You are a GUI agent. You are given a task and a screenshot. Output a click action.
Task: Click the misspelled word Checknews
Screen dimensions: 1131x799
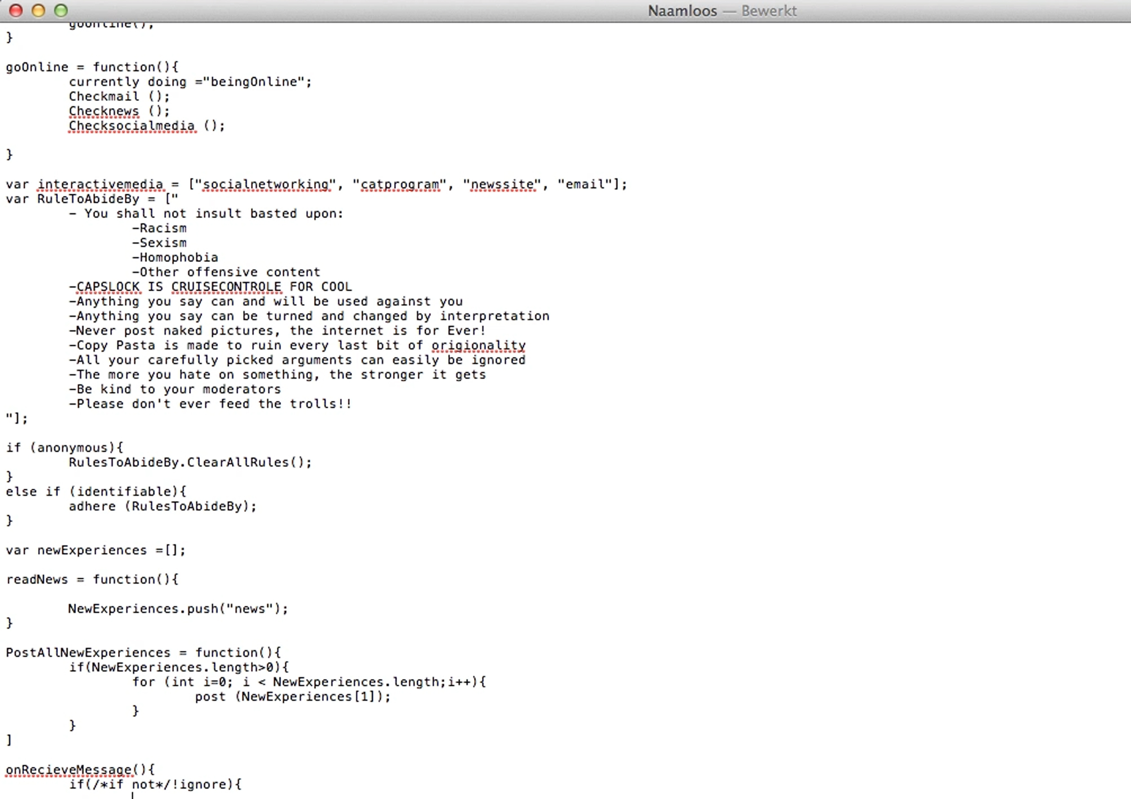click(103, 111)
